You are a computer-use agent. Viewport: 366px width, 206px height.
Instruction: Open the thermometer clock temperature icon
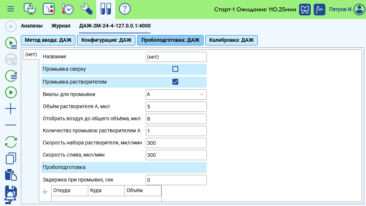tap(68, 9)
